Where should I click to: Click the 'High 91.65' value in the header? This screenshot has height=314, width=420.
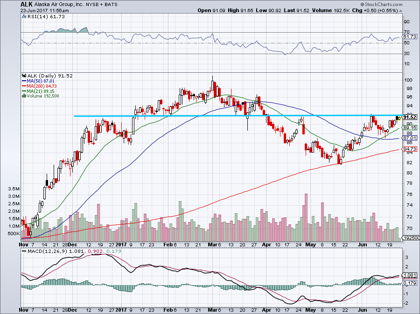tap(240, 10)
